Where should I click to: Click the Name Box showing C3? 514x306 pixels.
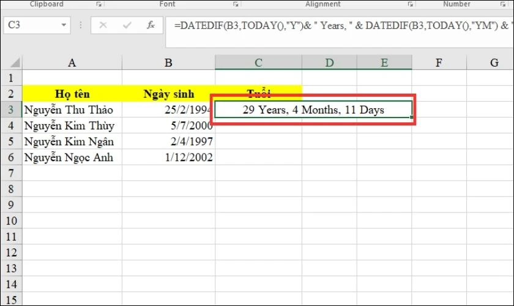(37, 25)
